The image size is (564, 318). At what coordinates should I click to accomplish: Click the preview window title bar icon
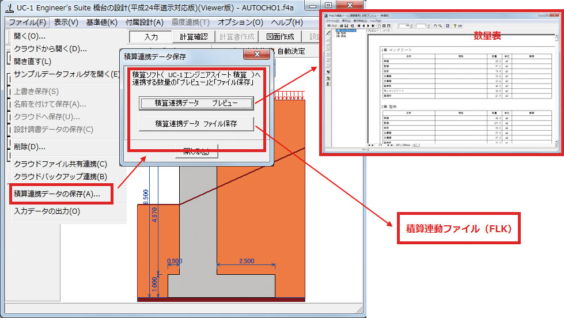tap(326, 16)
